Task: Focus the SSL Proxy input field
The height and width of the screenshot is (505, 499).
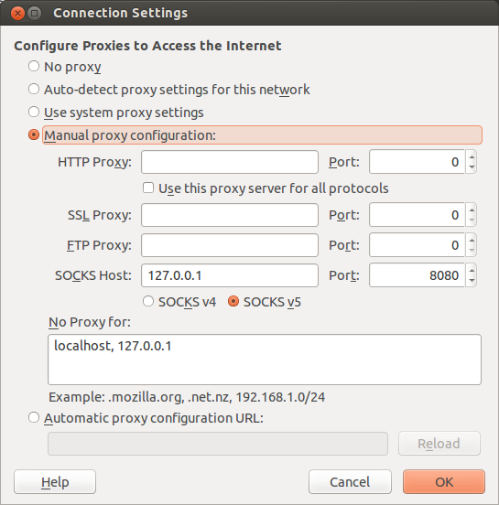Action: coord(230,215)
